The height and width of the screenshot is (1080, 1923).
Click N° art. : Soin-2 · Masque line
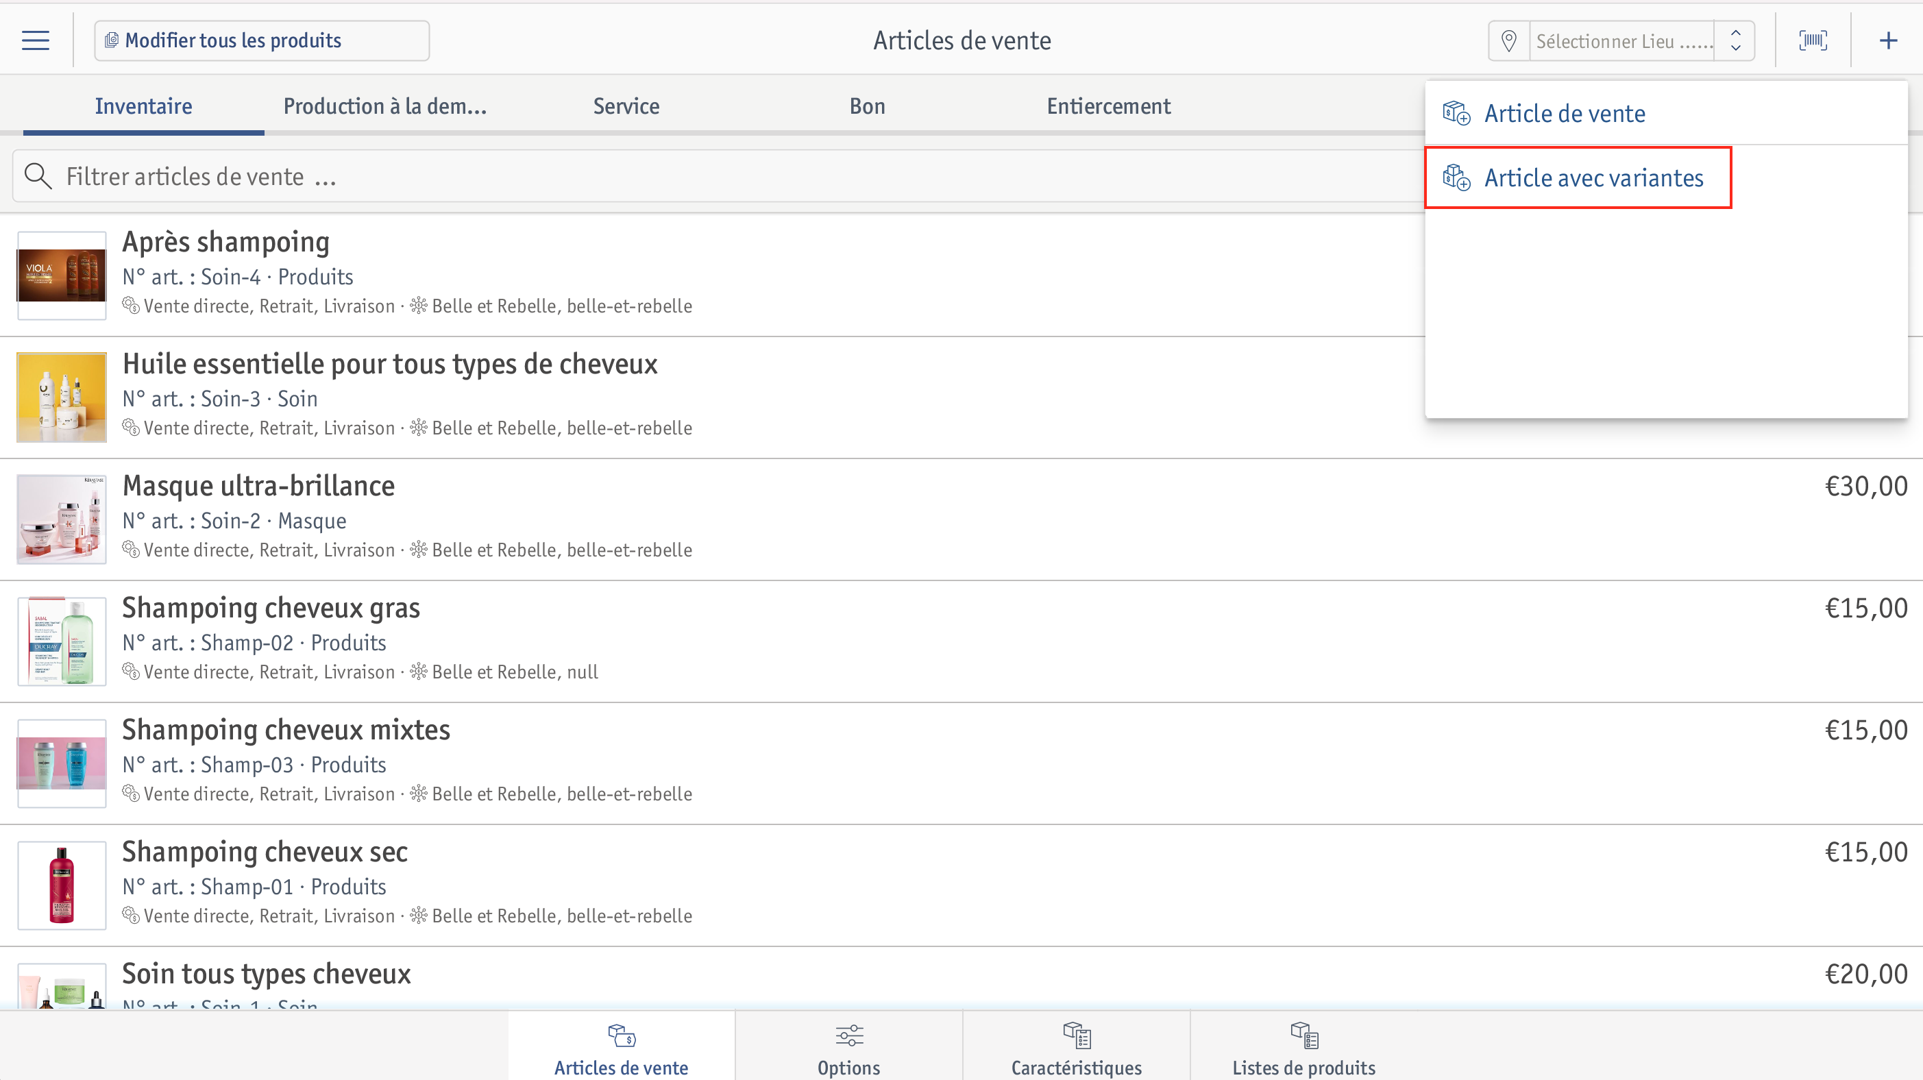coord(234,521)
